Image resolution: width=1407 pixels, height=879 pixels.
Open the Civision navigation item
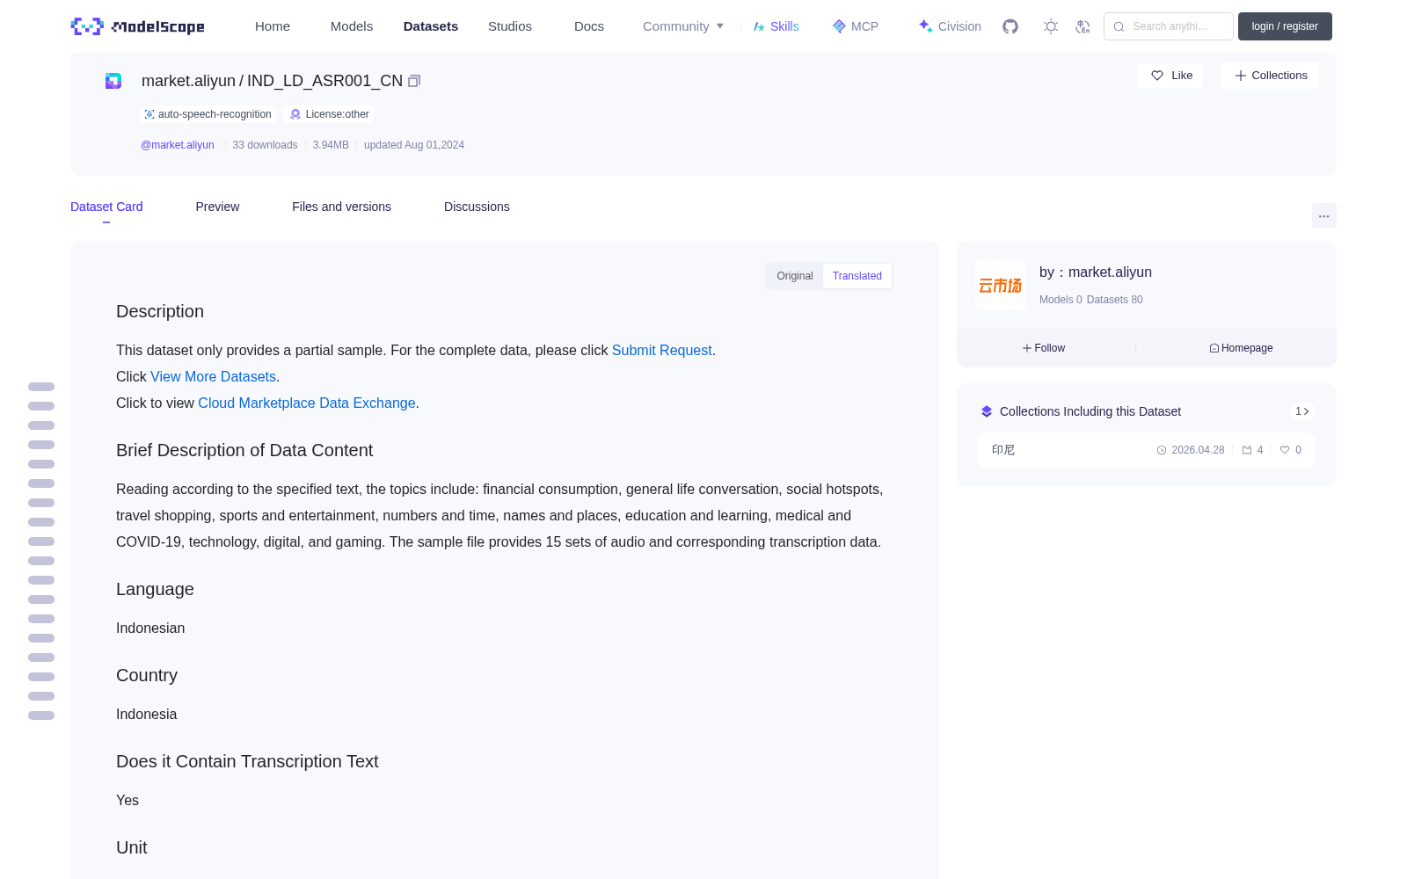950,26
